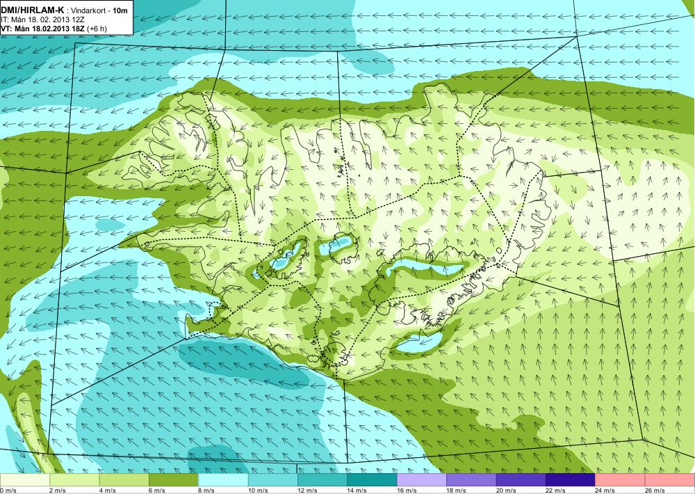The image size is (695, 494).
Task: Click the '24 m/s' legend label
Action: click(x=605, y=491)
